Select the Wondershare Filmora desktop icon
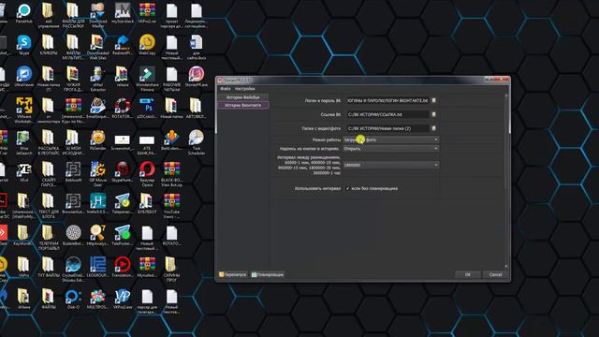The image size is (599, 337). pos(147,79)
